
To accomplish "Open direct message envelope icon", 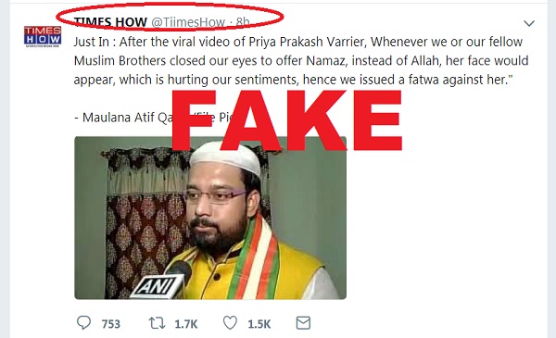I will tap(303, 323).
